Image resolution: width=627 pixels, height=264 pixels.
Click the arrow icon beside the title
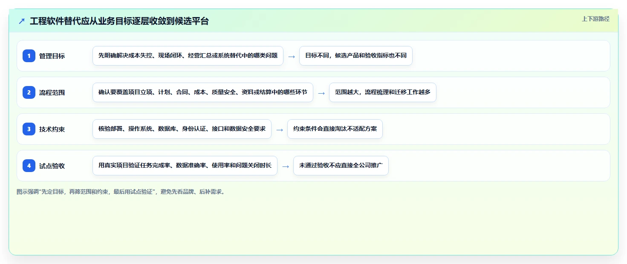pos(22,21)
